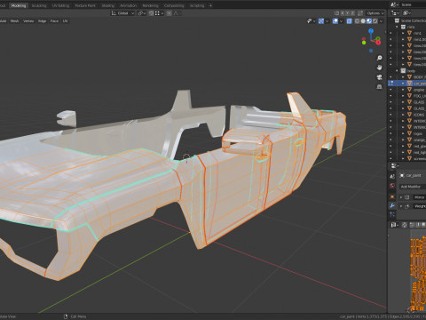Screen dimensions: 426x320
Task: Open snapping options dropdown
Action: pos(160,13)
